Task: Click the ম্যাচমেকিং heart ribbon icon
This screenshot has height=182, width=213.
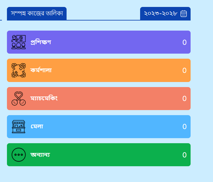Action: pyautogui.click(x=19, y=99)
